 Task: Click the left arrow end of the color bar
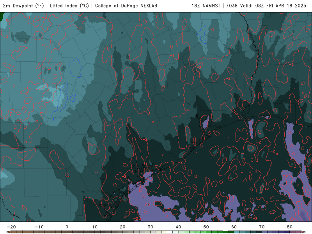click(8, 232)
